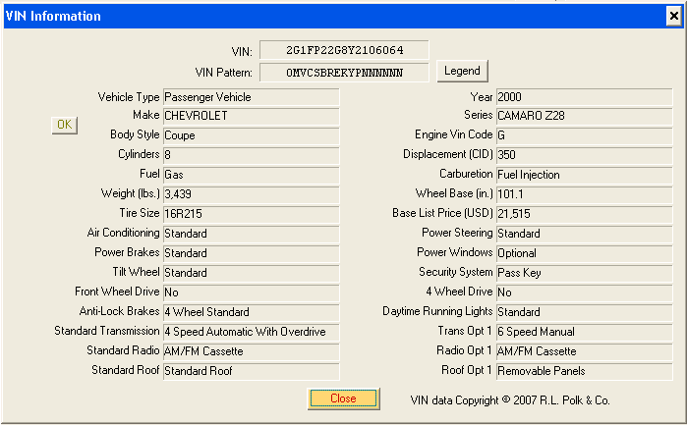Select the Weight (lbs.) field
The image size is (687, 425).
(251, 194)
